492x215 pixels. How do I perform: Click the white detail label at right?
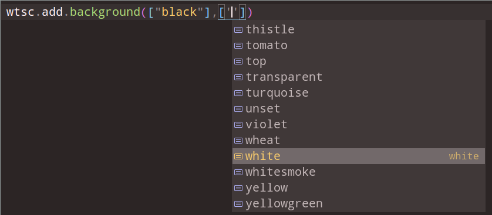pos(464,156)
